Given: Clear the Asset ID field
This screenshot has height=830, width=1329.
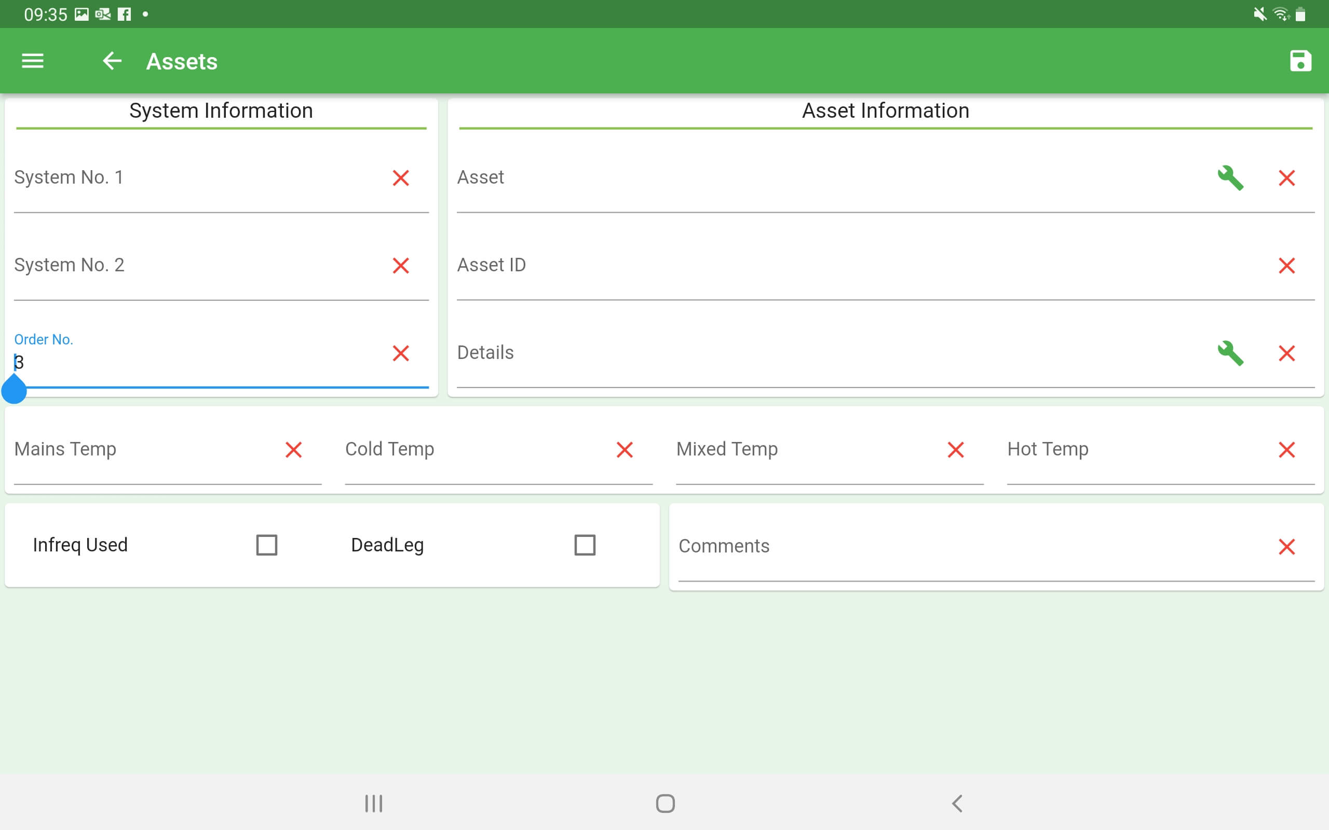Looking at the screenshot, I should coord(1287,266).
